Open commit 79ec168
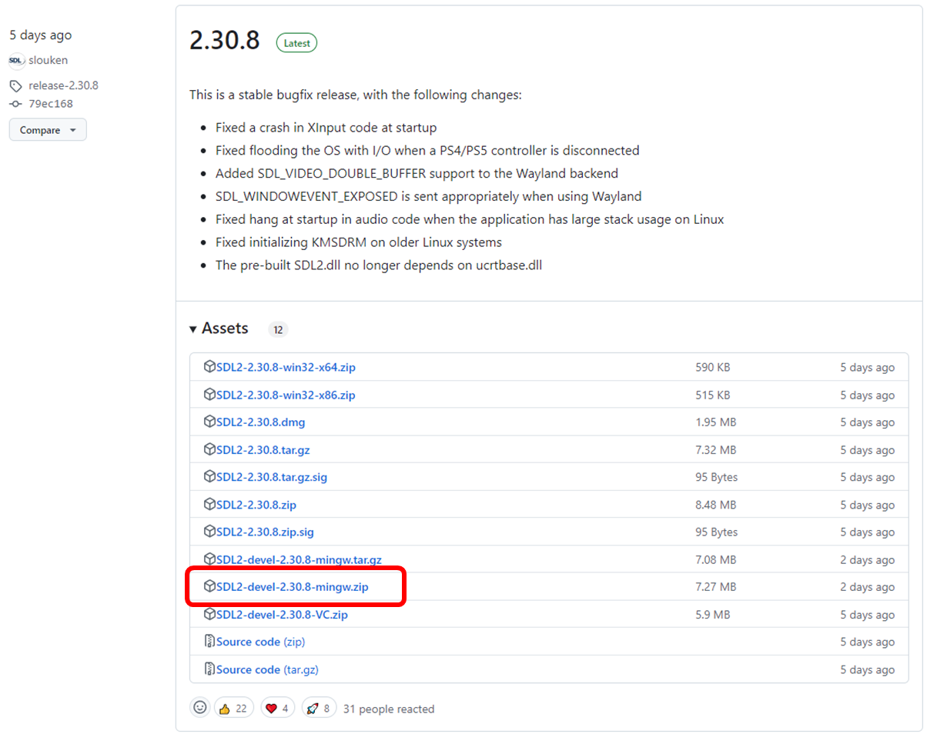Viewport: 937px width, 744px height. click(51, 104)
